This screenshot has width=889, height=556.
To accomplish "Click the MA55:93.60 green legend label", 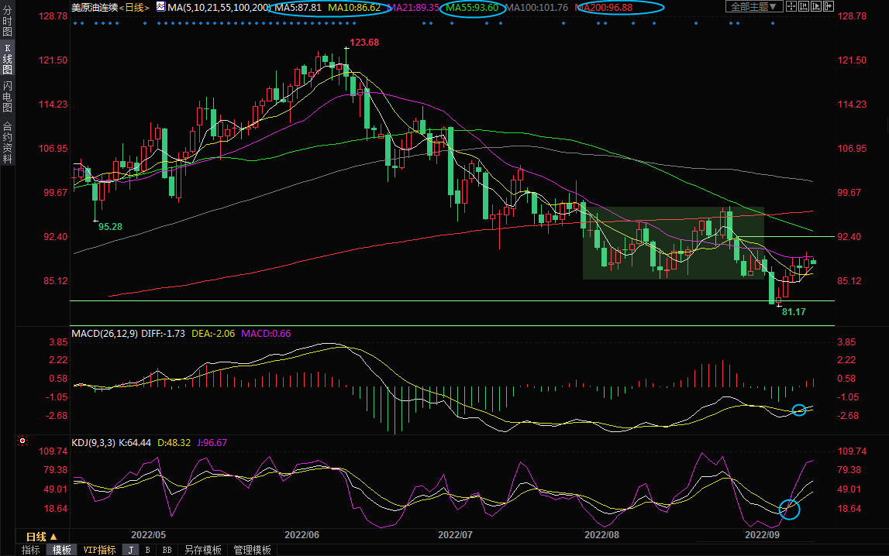I will (x=471, y=7).
